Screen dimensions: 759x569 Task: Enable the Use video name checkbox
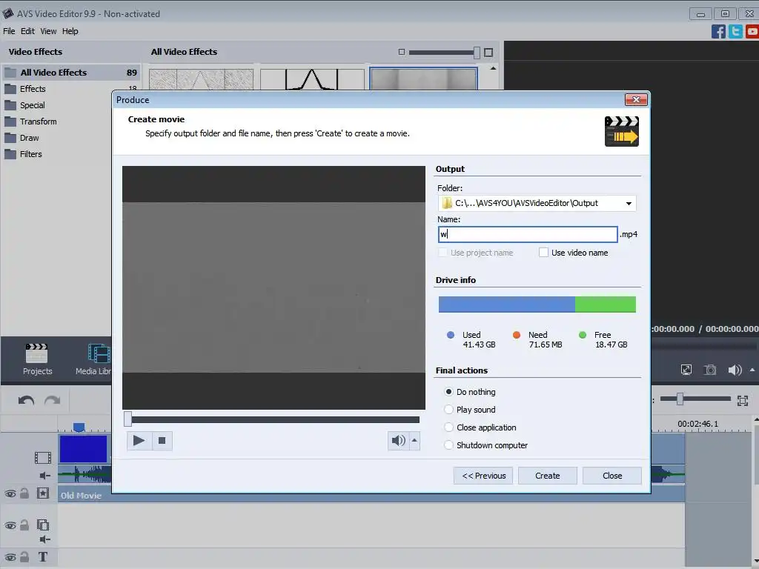coord(543,253)
